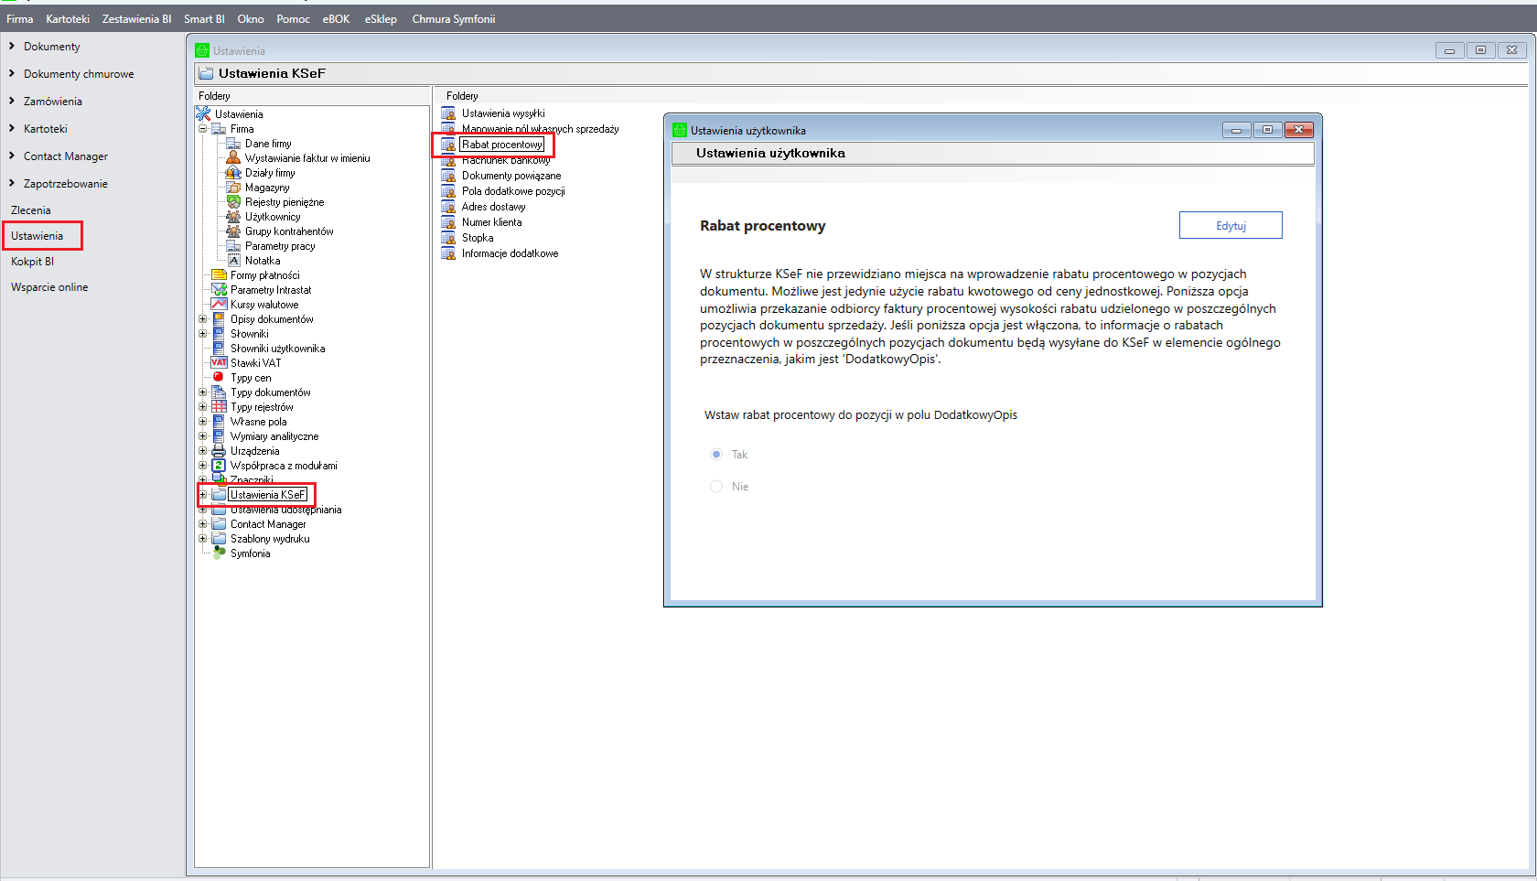Click the red Typy cen icon
The width and height of the screenshot is (1537, 881).
219,377
